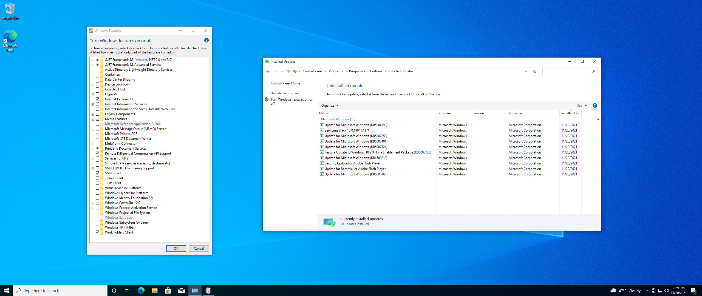Open the Start menu
The image size is (702, 296).
[x=7, y=291]
